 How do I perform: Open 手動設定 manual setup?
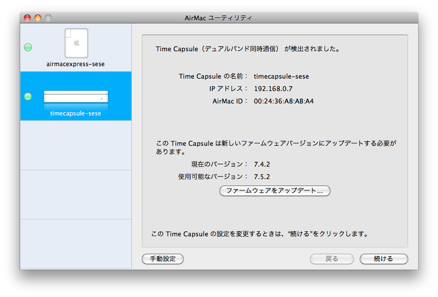click(163, 259)
